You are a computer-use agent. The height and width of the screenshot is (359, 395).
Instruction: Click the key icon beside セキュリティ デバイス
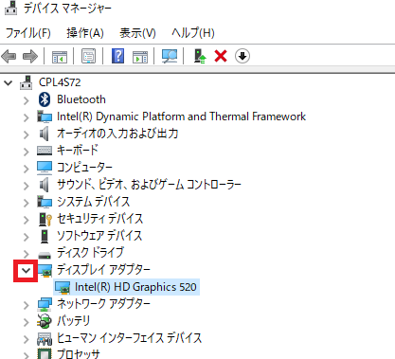pyautogui.click(x=45, y=219)
